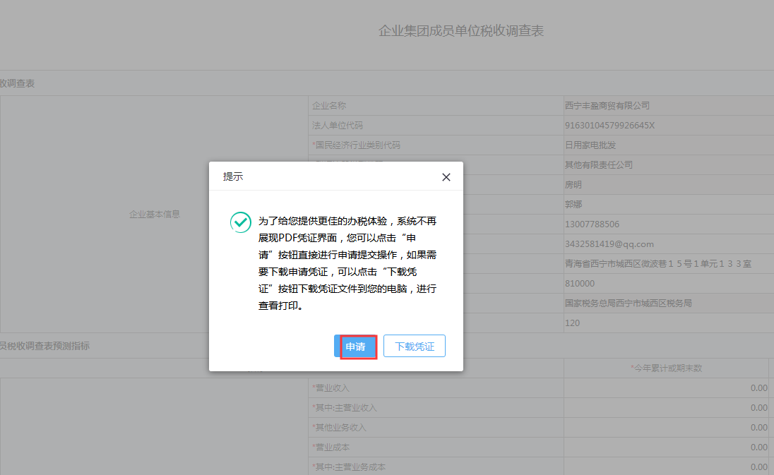774x475 pixels.
Task: Click the 营业成本 row label
Action: [x=331, y=447]
